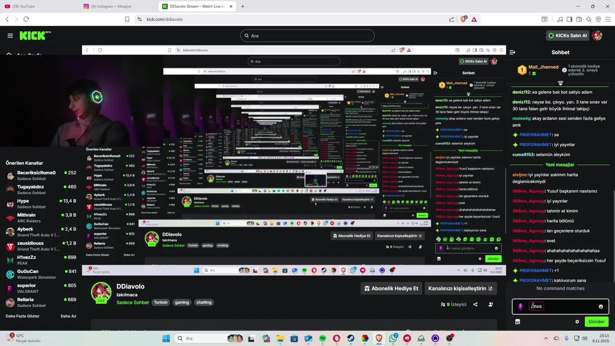Show hidden system tray icons
The image size is (615, 346).
tap(547, 338)
